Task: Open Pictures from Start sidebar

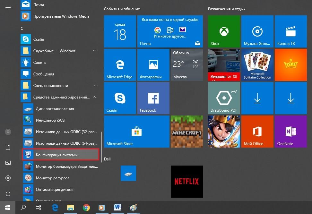Action: coord(8,163)
